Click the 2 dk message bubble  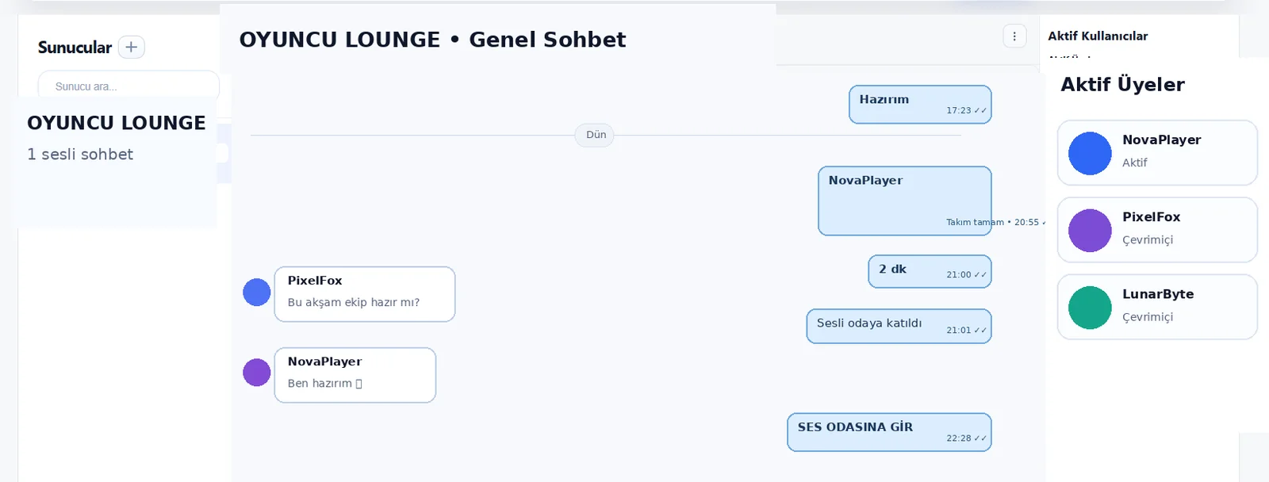(930, 271)
